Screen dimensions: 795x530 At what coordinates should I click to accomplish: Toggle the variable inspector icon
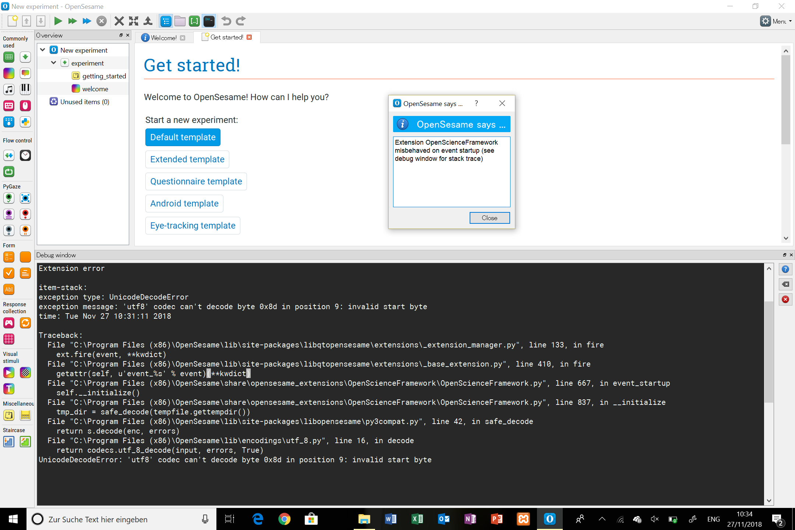click(x=194, y=21)
